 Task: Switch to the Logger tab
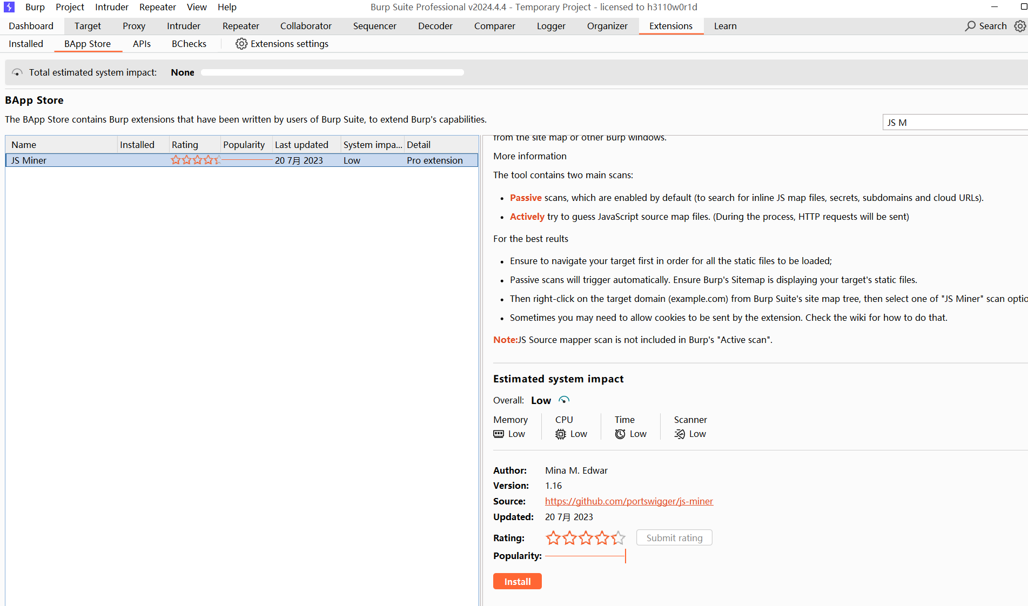click(x=551, y=26)
